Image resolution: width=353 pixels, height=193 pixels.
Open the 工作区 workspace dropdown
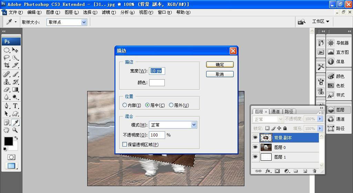tap(321, 21)
